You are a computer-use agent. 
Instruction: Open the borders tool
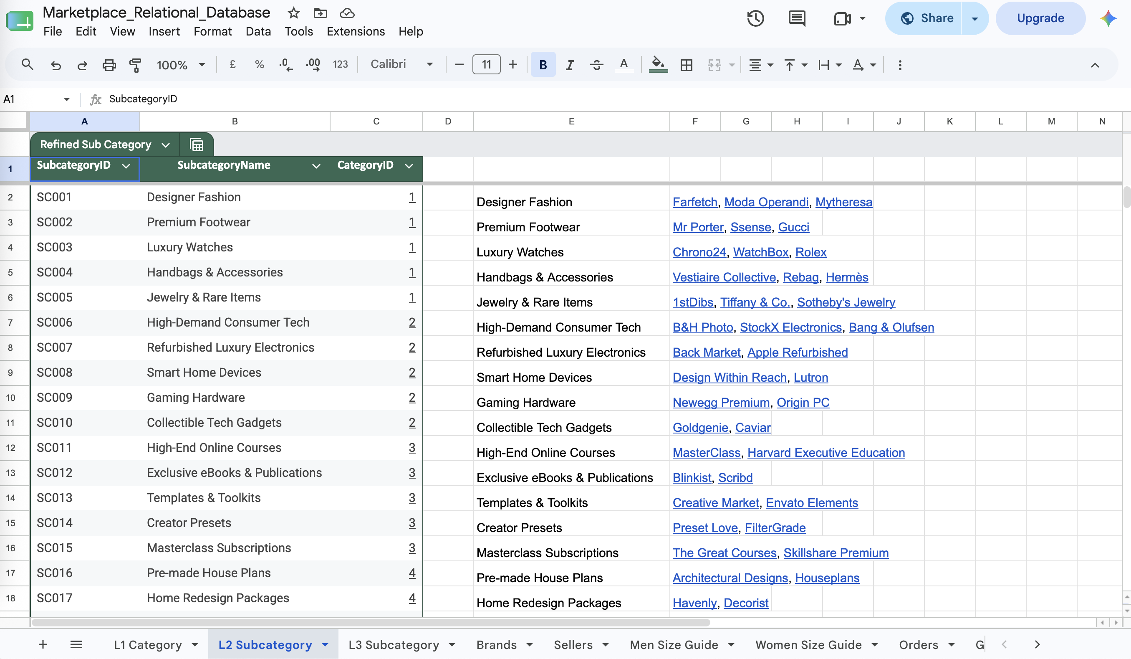(x=686, y=65)
